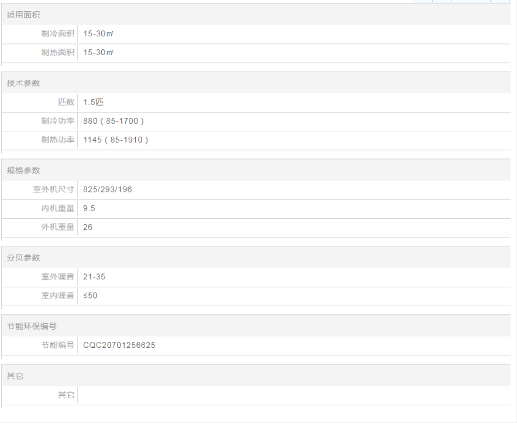517x427 pixels.
Task: Click the 适用面积 section header
Action: pos(23,15)
